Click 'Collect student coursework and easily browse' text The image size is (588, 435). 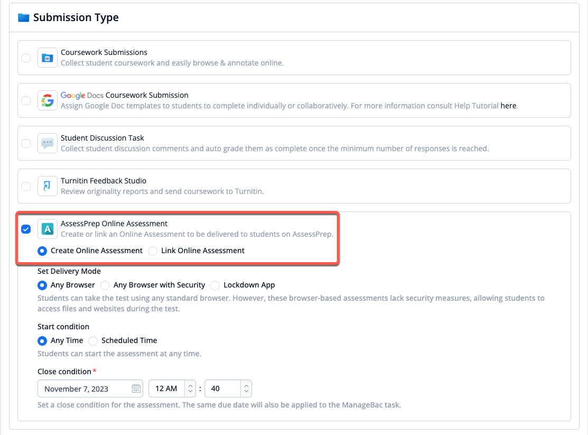point(172,63)
